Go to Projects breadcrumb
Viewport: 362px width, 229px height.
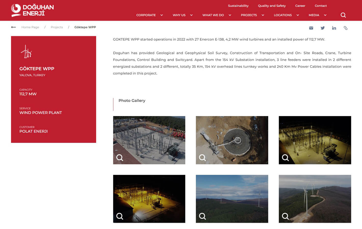57,27
